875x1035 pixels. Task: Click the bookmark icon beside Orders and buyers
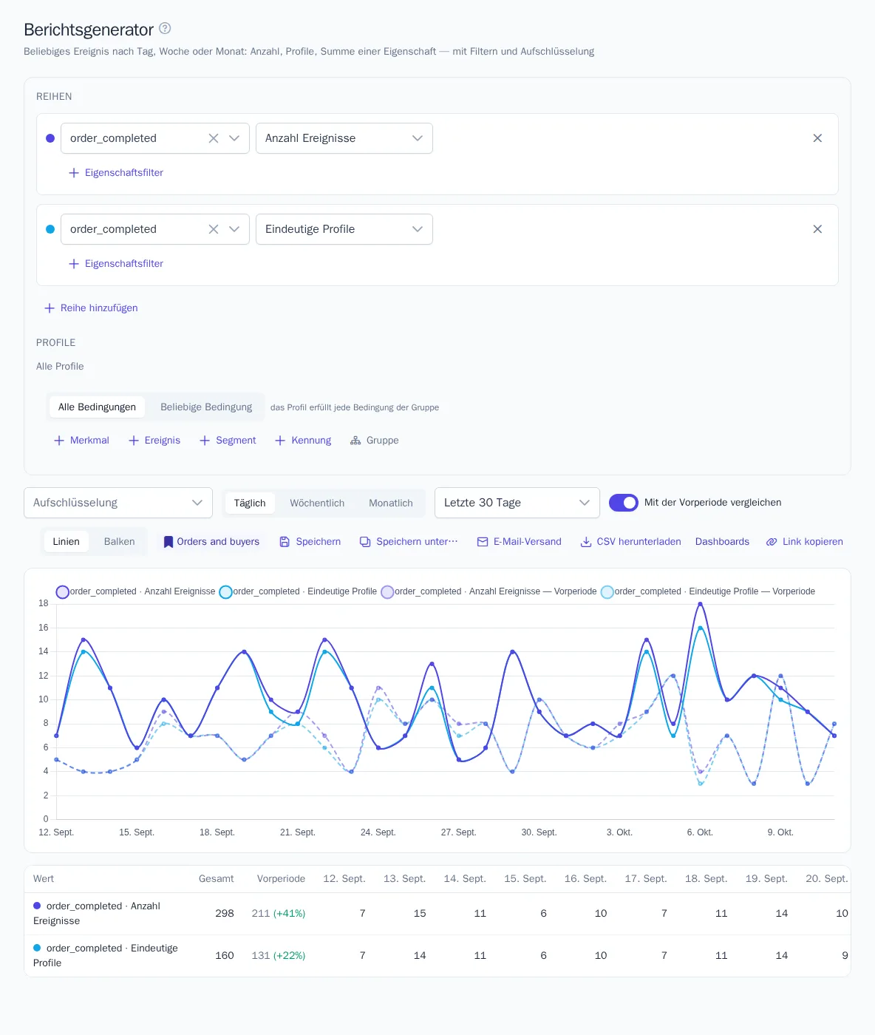point(168,542)
